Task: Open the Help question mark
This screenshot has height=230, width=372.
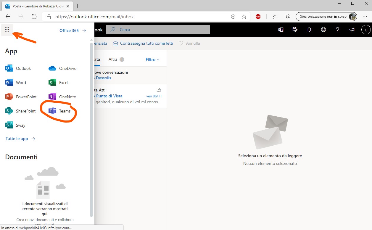Action: pyautogui.click(x=338, y=30)
